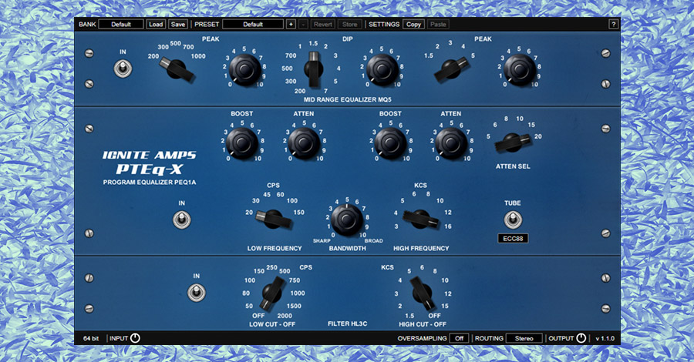Screen dimensions: 694x362
Task: Click the high frequency BOOST knob
Action: coord(390,144)
